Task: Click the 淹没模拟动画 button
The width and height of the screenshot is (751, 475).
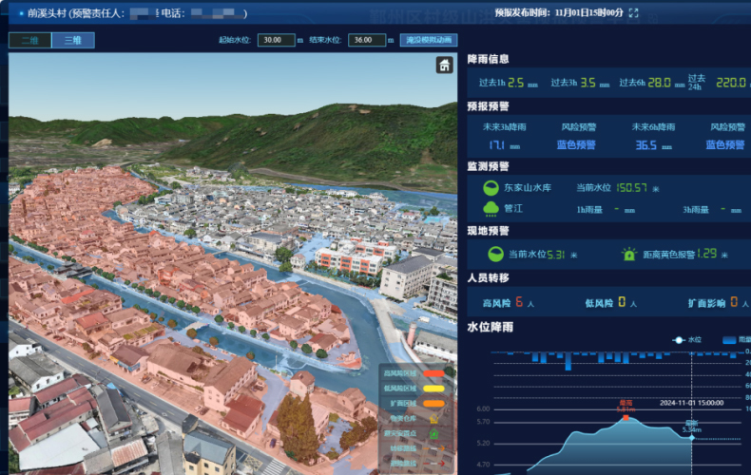Action: point(428,40)
